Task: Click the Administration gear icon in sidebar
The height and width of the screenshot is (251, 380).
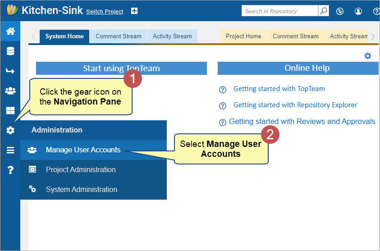Action: (10, 130)
